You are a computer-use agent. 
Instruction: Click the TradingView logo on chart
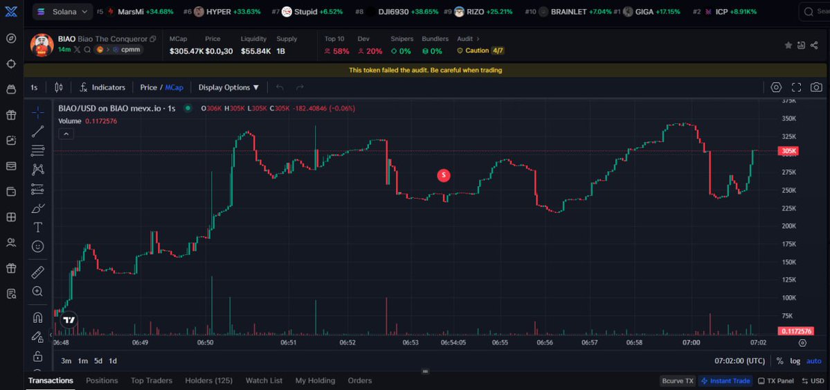click(69, 319)
